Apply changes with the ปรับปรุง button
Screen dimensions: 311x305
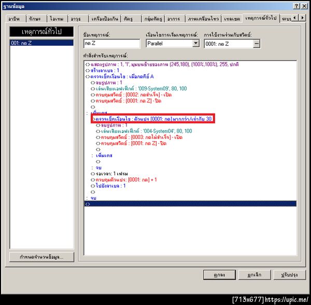click(289, 275)
